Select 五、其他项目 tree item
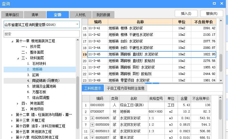The width and height of the screenshot is (228, 139). 32,109
